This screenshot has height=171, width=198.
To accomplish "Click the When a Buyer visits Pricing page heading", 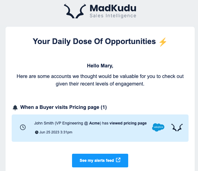I will click(63, 107).
